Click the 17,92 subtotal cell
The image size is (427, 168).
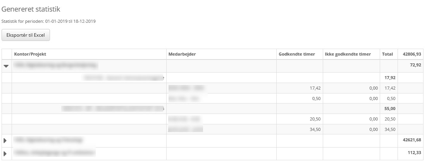point(389,78)
